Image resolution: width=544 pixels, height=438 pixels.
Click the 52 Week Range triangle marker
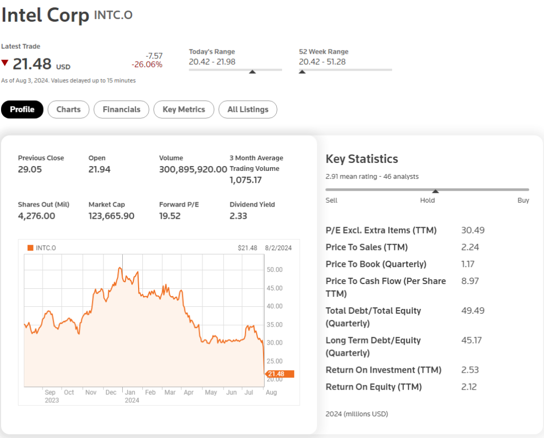(302, 72)
